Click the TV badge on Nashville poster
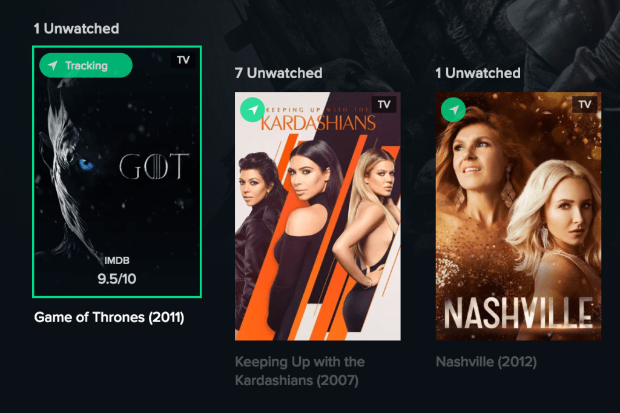 [x=585, y=104]
